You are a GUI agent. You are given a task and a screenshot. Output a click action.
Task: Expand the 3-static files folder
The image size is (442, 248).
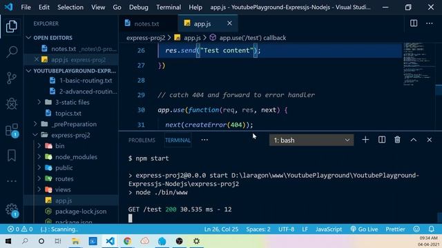[x=39, y=102]
